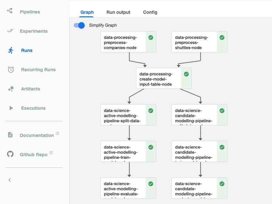
Task: Click the Executions play icon
Action: (x=11, y=108)
